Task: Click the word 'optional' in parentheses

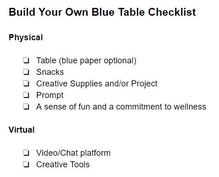Action: pyautogui.click(x=120, y=61)
